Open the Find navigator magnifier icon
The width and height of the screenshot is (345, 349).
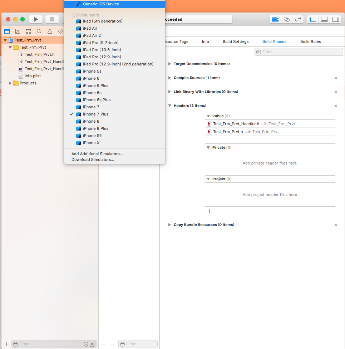[39, 31]
